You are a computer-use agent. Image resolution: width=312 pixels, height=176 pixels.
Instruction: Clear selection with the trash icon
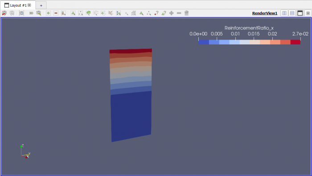pyautogui.click(x=186, y=13)
